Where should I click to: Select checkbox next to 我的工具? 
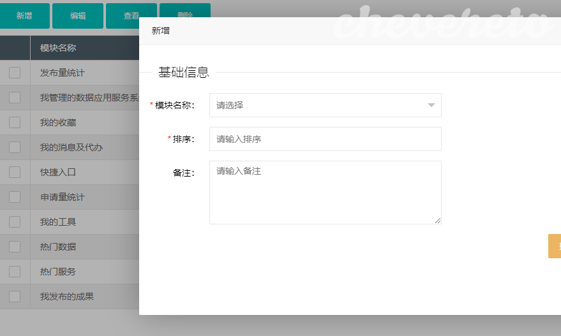[15, 222]
